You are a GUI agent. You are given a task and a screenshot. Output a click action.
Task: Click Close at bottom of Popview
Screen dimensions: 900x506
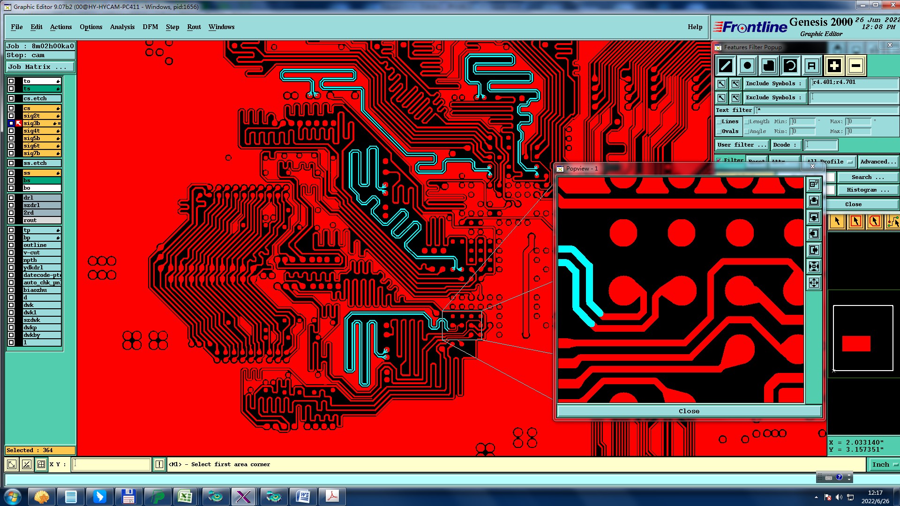[x=689, y=411]
